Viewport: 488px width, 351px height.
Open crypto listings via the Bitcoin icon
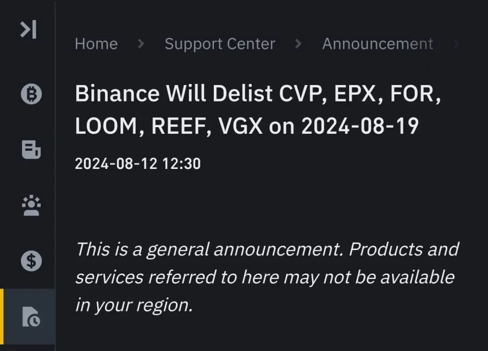pyautogui.click(x=31, y=94)
